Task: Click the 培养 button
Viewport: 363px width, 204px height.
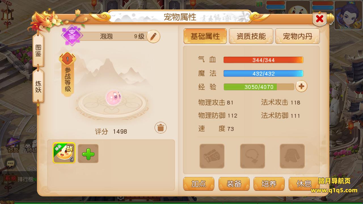Action: click(269, 184)
